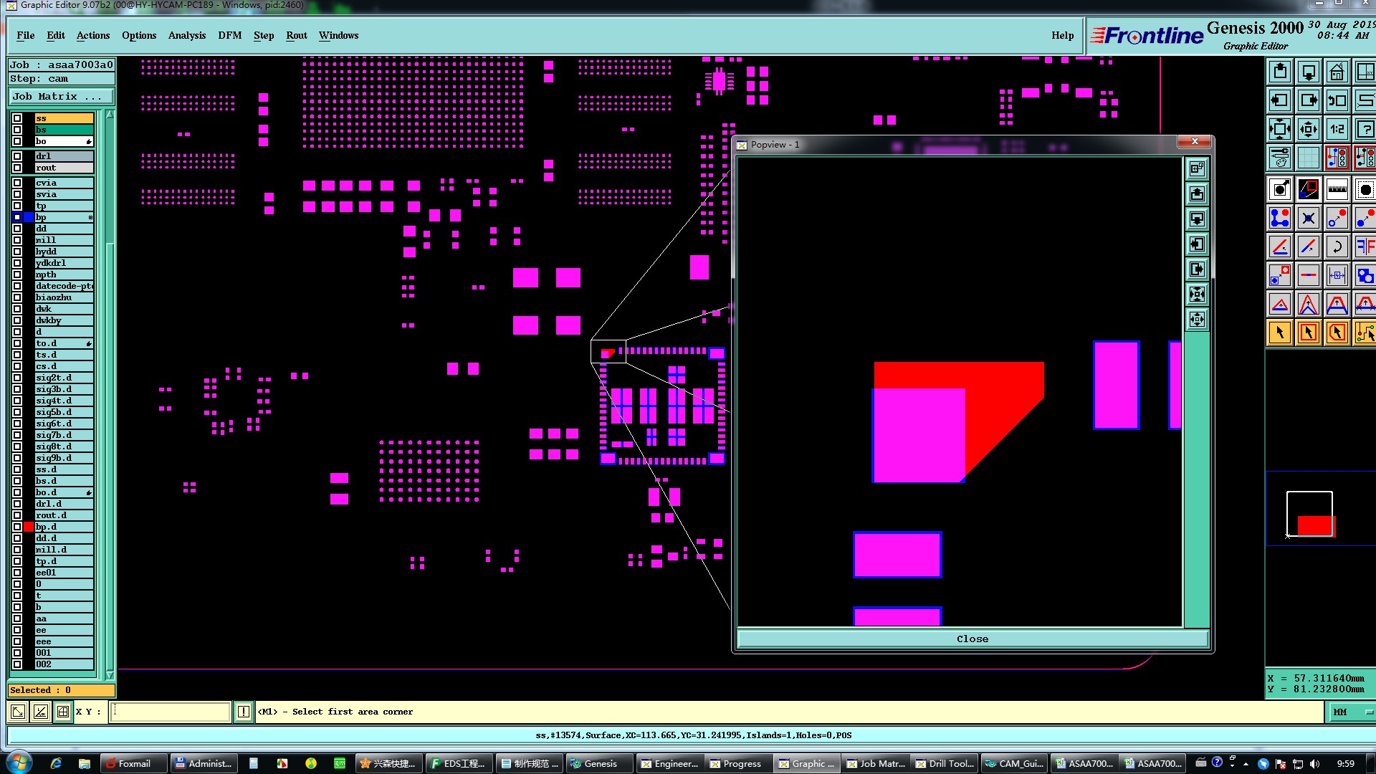
Task: Open the DFM menu
Action: click(229, 35)
